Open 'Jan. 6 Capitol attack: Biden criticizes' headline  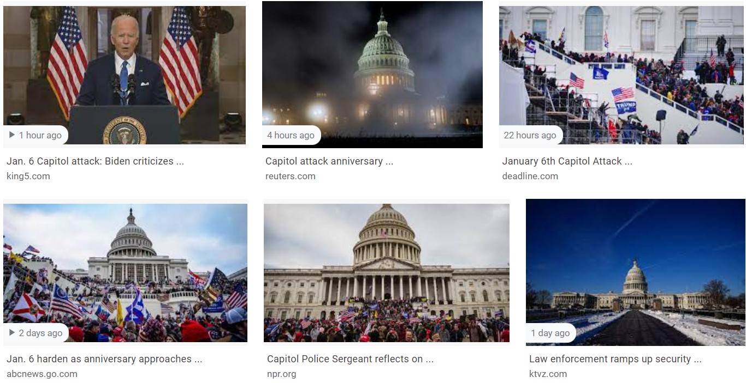pos(95,161)
